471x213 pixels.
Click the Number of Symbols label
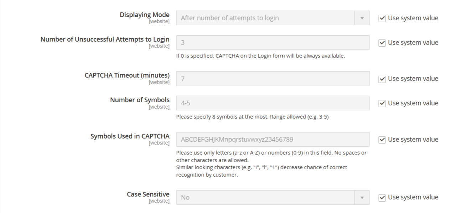(x=140, y=100)
